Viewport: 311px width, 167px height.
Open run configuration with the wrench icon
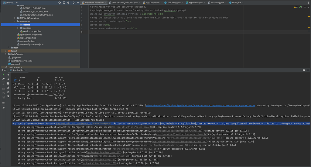pyautogui.click(x=3, y=79)
